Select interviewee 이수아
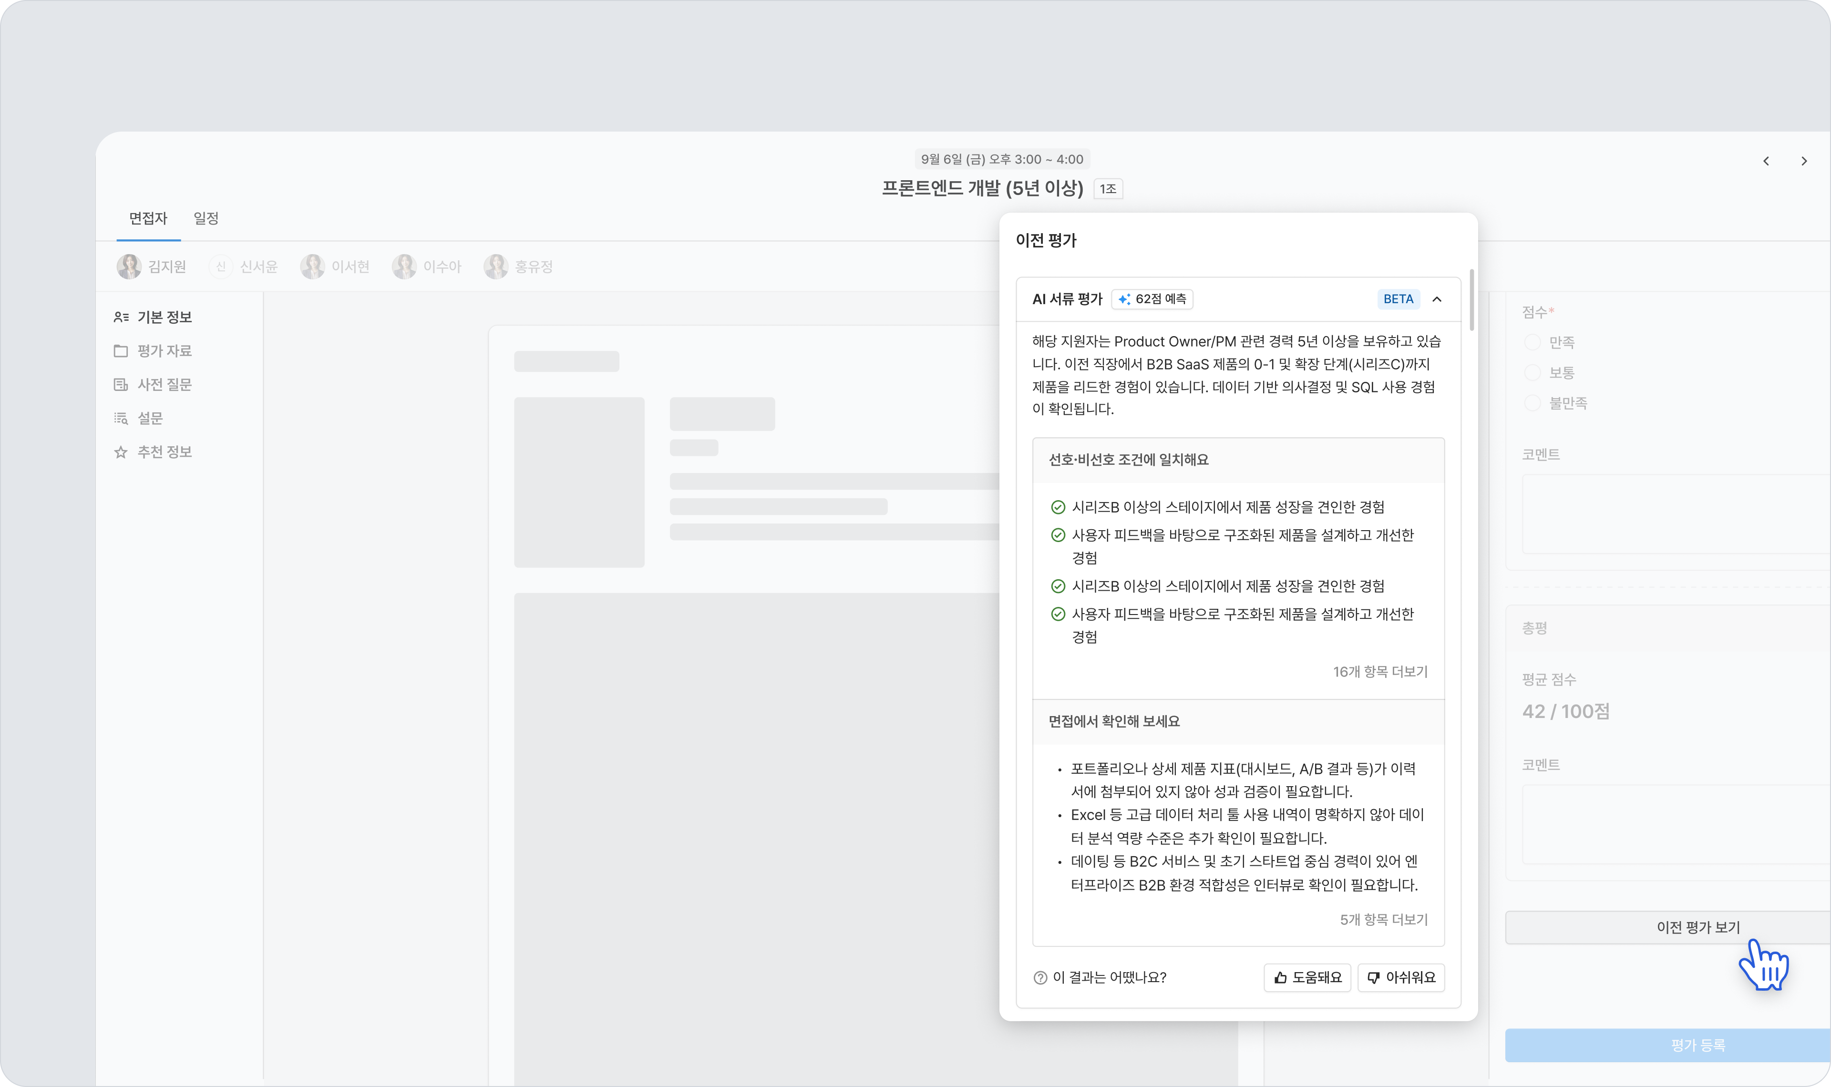The height and width of the screenshot is (1087, 1831). click(x=427, y=267)
